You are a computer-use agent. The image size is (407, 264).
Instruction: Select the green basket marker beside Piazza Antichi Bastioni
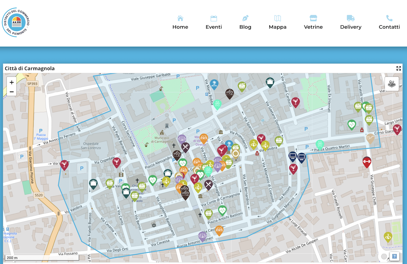(209, 214)
